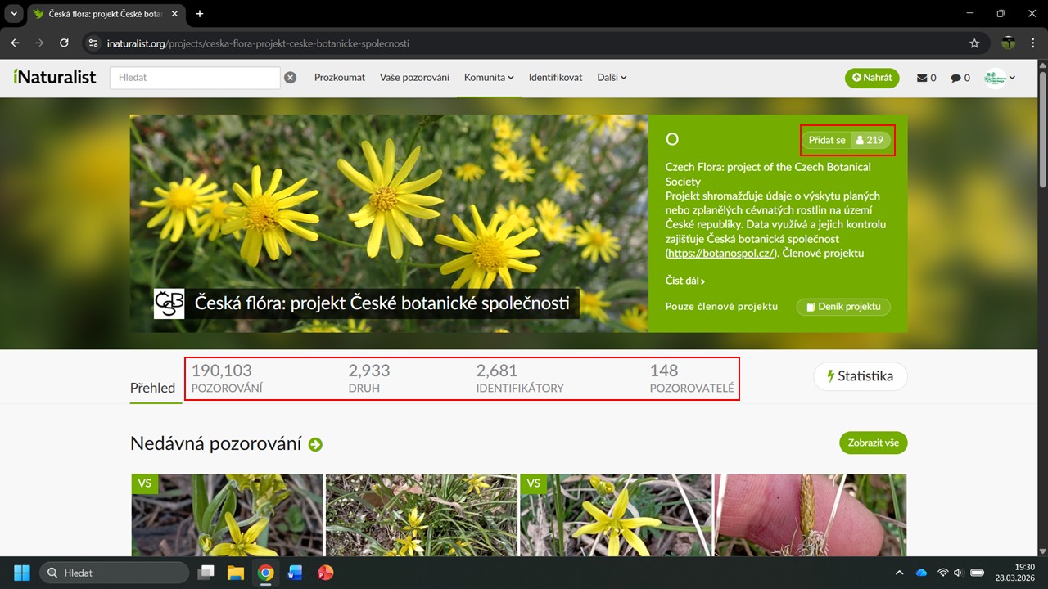This screenshot has width=1048, height=589.
Task: Click the Hledat search input field
Action: click(x=195, y=78)
